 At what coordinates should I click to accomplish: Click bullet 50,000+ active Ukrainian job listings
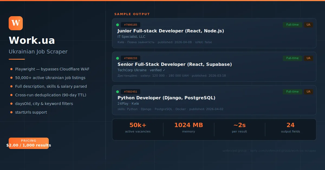tap(50, 78)
